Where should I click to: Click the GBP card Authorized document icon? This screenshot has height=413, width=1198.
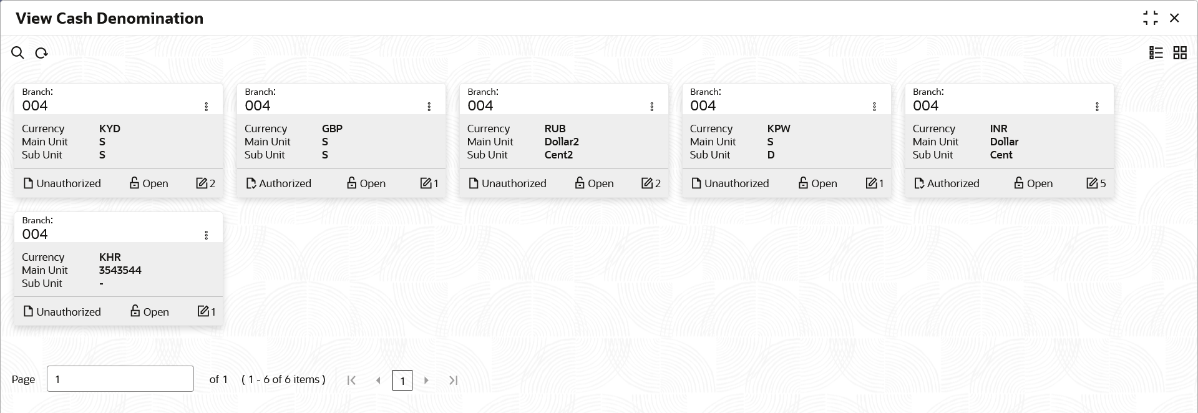[x=251, y=183]
